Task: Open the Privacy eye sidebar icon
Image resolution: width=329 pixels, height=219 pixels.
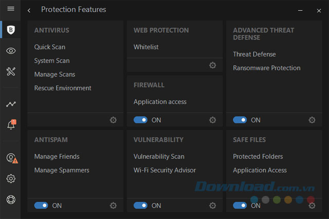Action: pyautogui.click(x=11, y=51)
